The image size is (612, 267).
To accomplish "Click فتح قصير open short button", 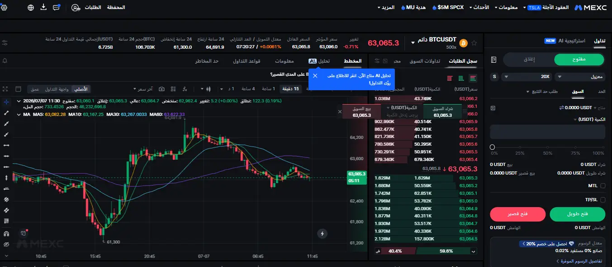I will [x=518, y=214].
